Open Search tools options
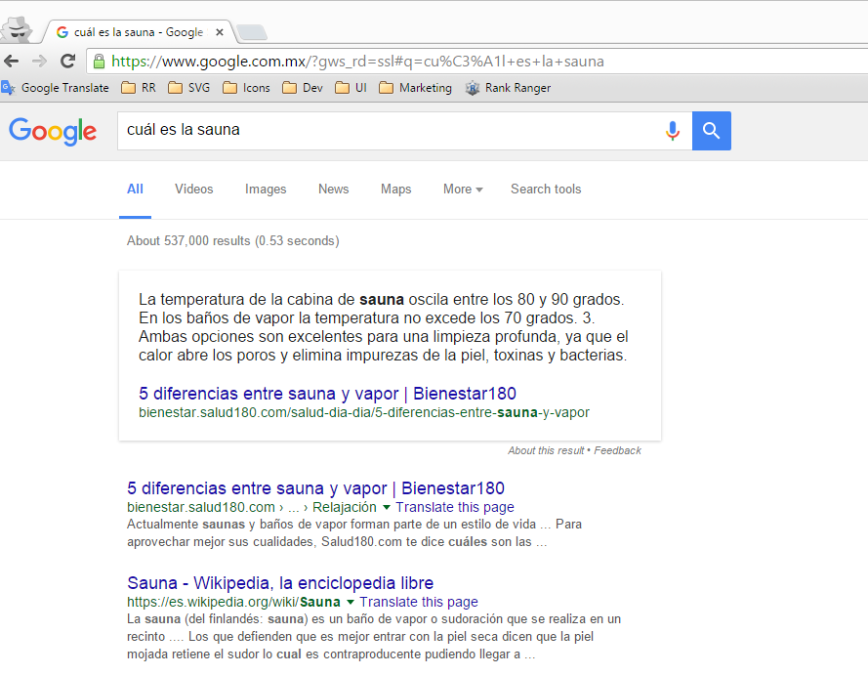Screen dimensions: 868x675 546,190
